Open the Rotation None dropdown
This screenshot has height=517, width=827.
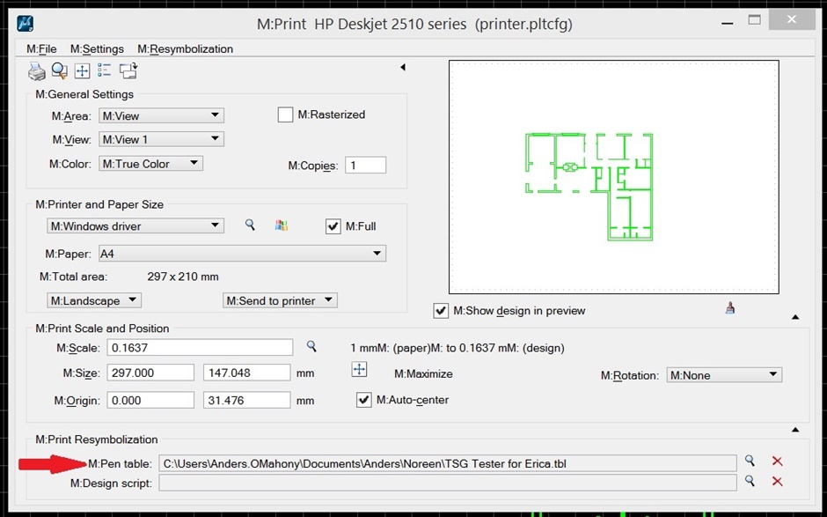(725, 375)
